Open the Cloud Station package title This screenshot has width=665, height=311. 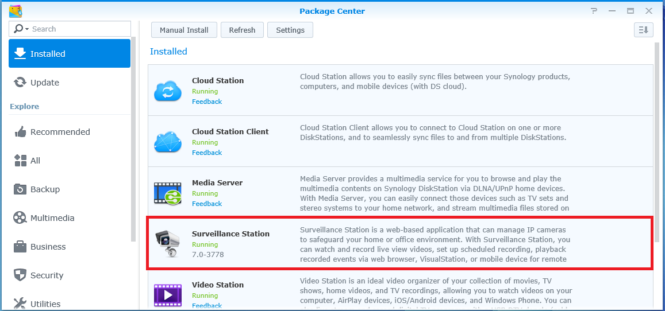tap(218, 80)
